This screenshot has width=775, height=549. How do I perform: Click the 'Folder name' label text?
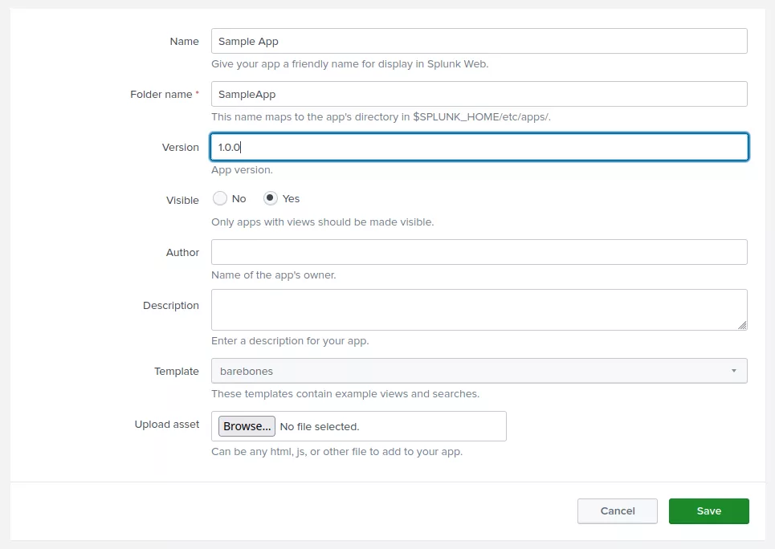click(161, 95)
